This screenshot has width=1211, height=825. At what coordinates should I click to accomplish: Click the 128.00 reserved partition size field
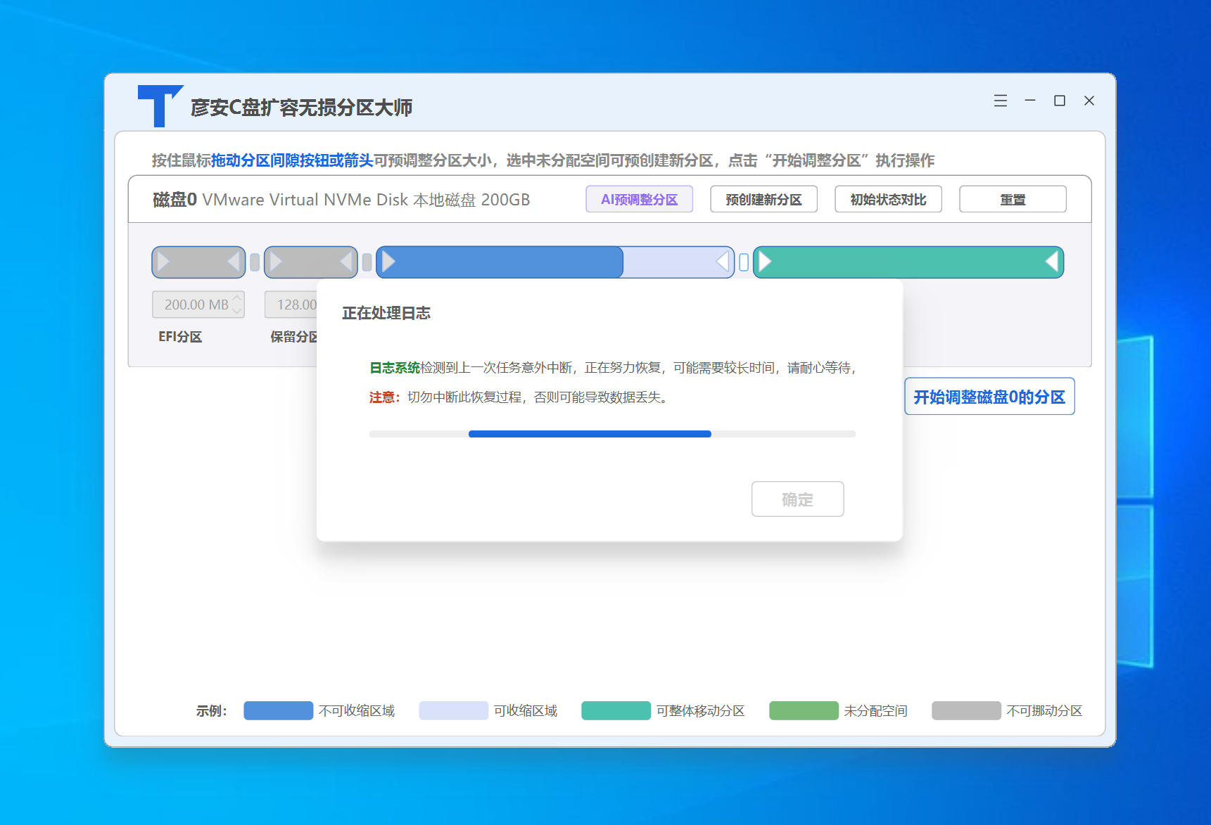(291, 305)
